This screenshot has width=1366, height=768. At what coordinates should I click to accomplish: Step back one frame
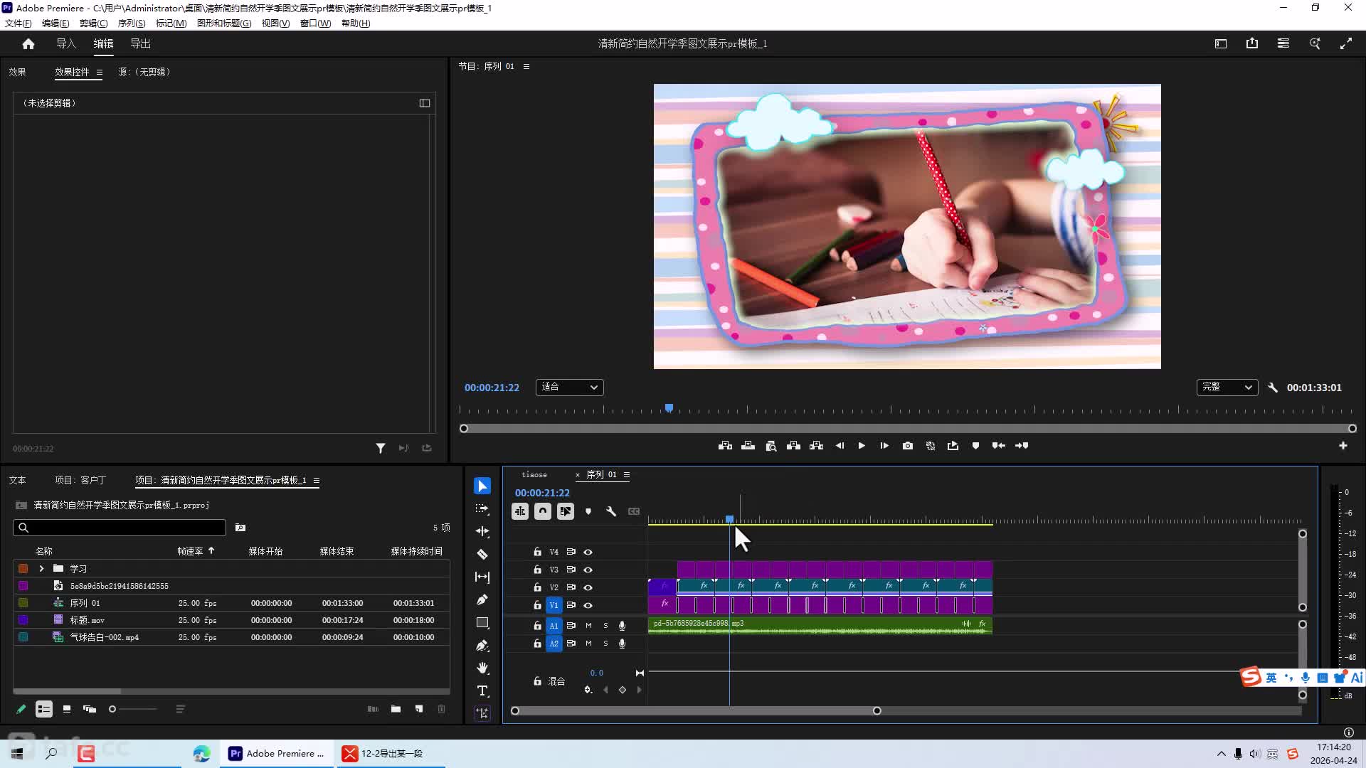click(x=840, y=446)
